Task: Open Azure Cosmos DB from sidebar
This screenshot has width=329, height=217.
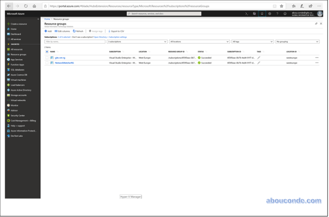Action: (x=19, y=74)
